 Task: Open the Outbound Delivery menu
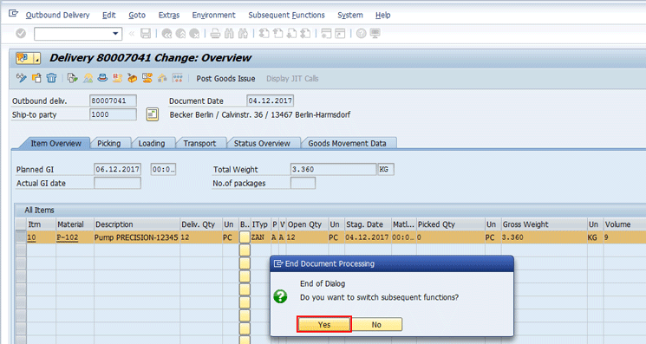[57, 15]
